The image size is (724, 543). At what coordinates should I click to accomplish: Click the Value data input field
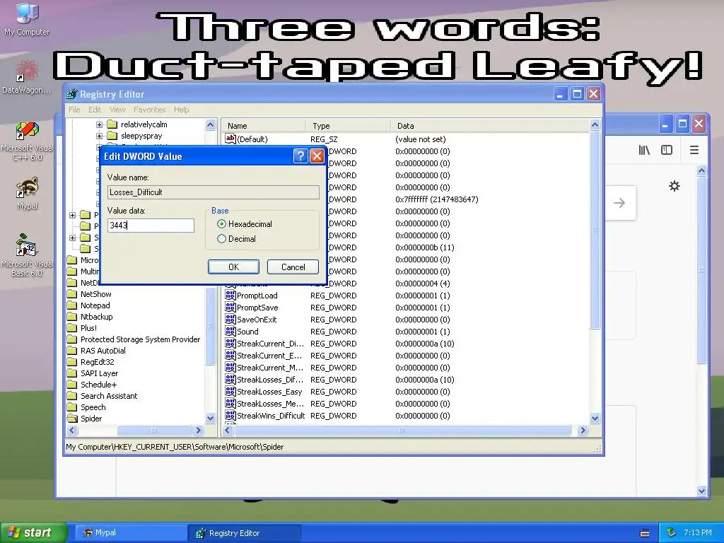(x=151, y=226)
